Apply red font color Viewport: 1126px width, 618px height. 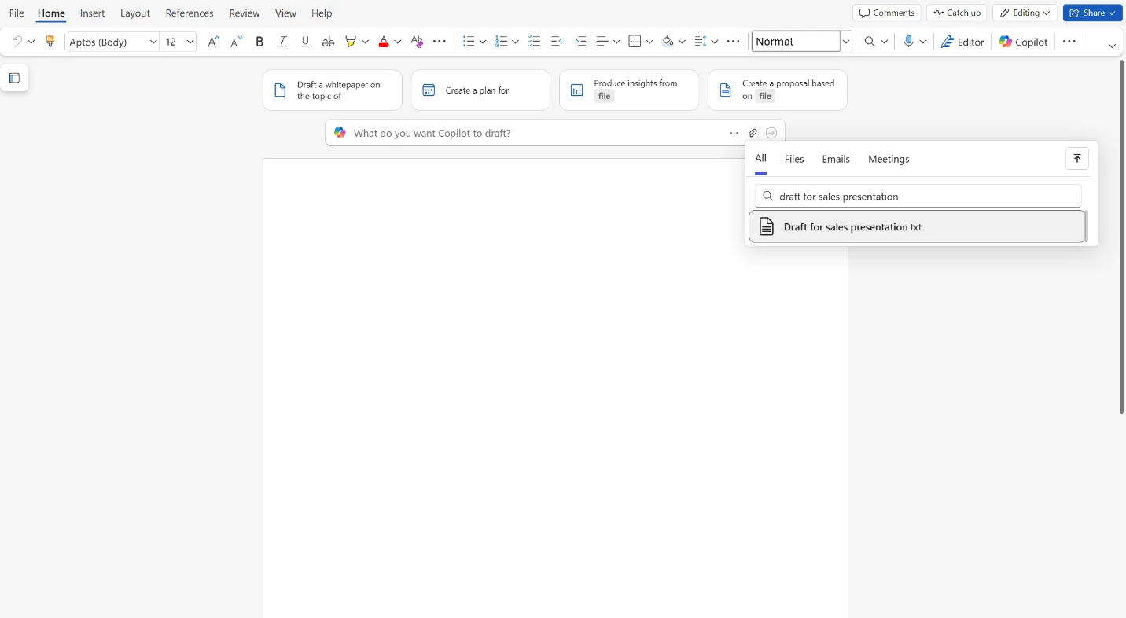click(x=384, y=42)
